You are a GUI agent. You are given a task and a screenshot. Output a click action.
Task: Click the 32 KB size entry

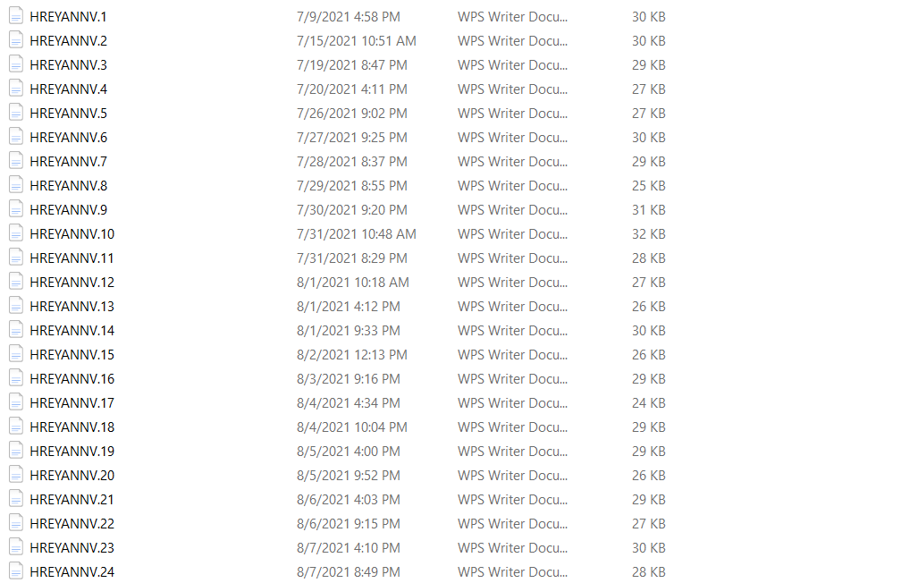[x=649, y=233]
